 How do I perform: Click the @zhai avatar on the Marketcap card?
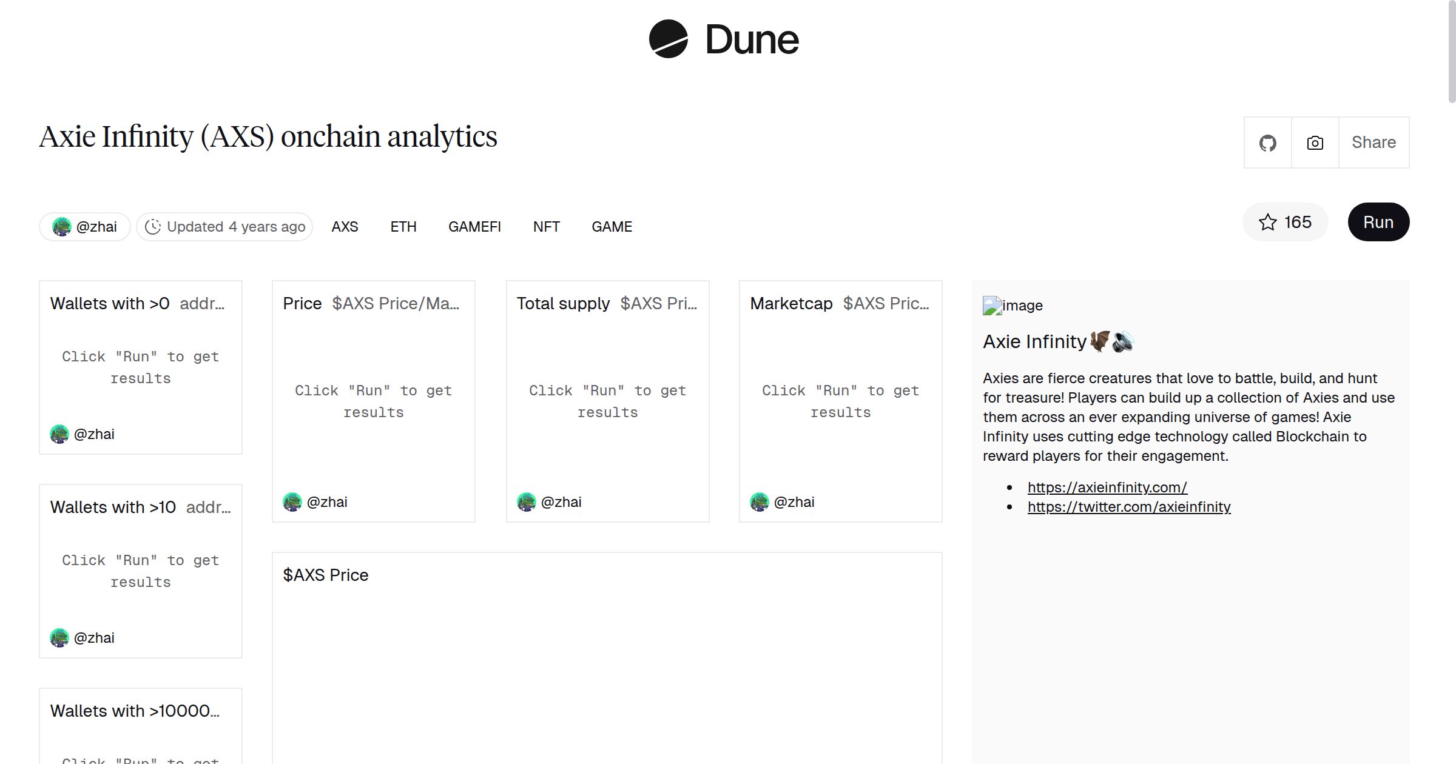760,501
